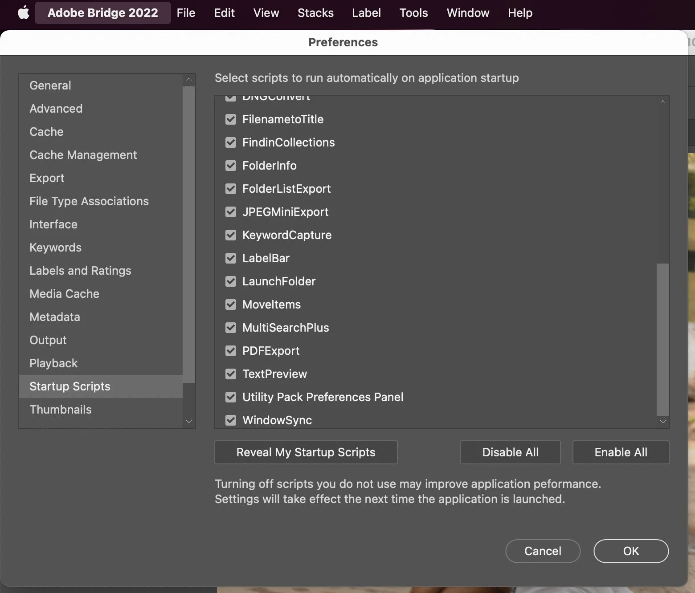
Task: Toggle the FolderInfo script checkbox
Action: click(x=231, y=166)
